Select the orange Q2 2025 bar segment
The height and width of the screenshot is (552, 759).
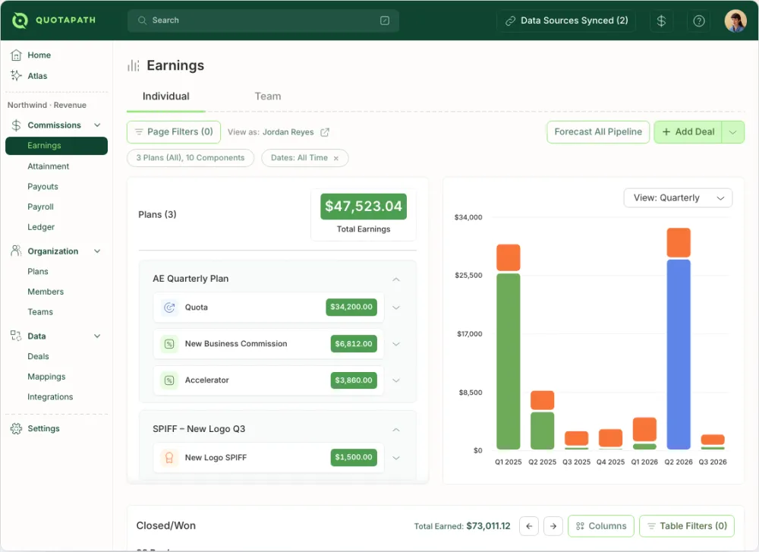pos(542,400)
